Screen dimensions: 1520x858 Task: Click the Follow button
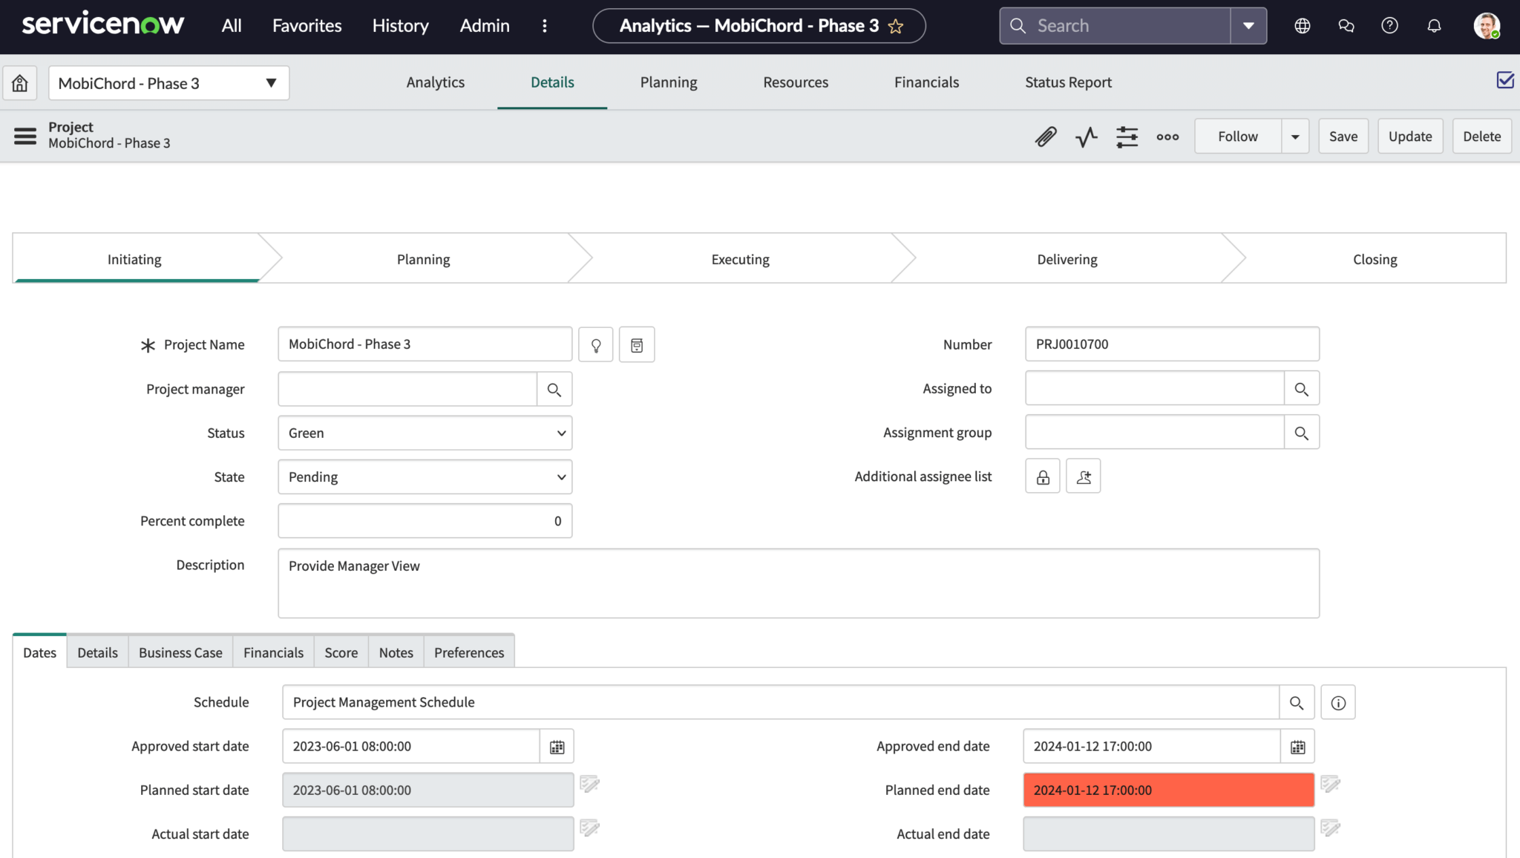[x=1238, y=137]
